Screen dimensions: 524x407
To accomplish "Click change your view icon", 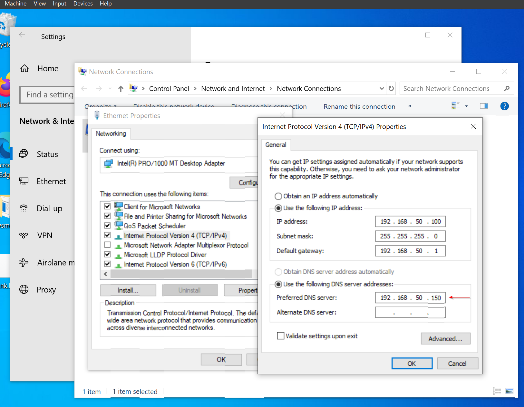I will [456, 106].
